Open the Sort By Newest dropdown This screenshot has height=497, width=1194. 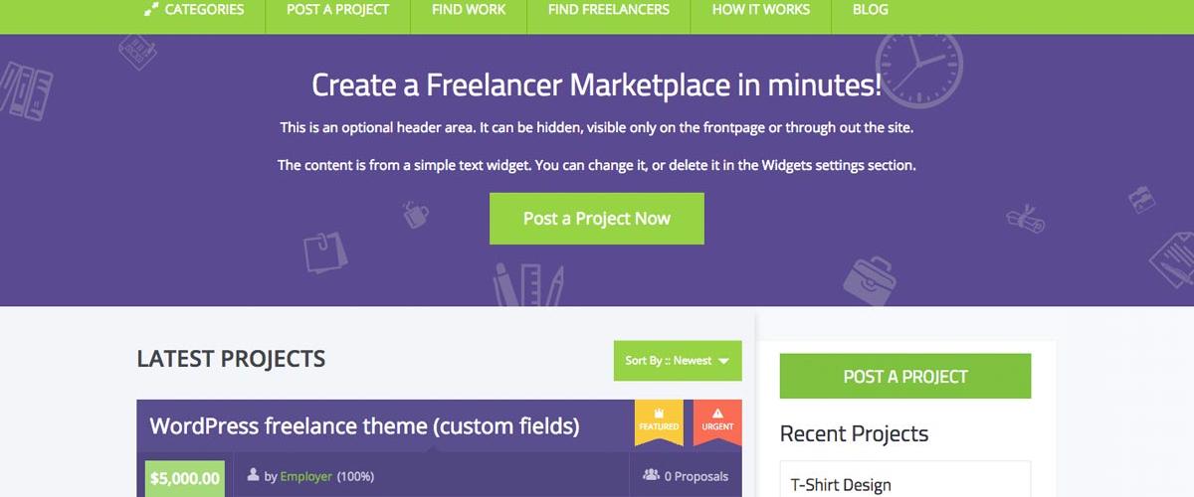(x=678, y=361)
